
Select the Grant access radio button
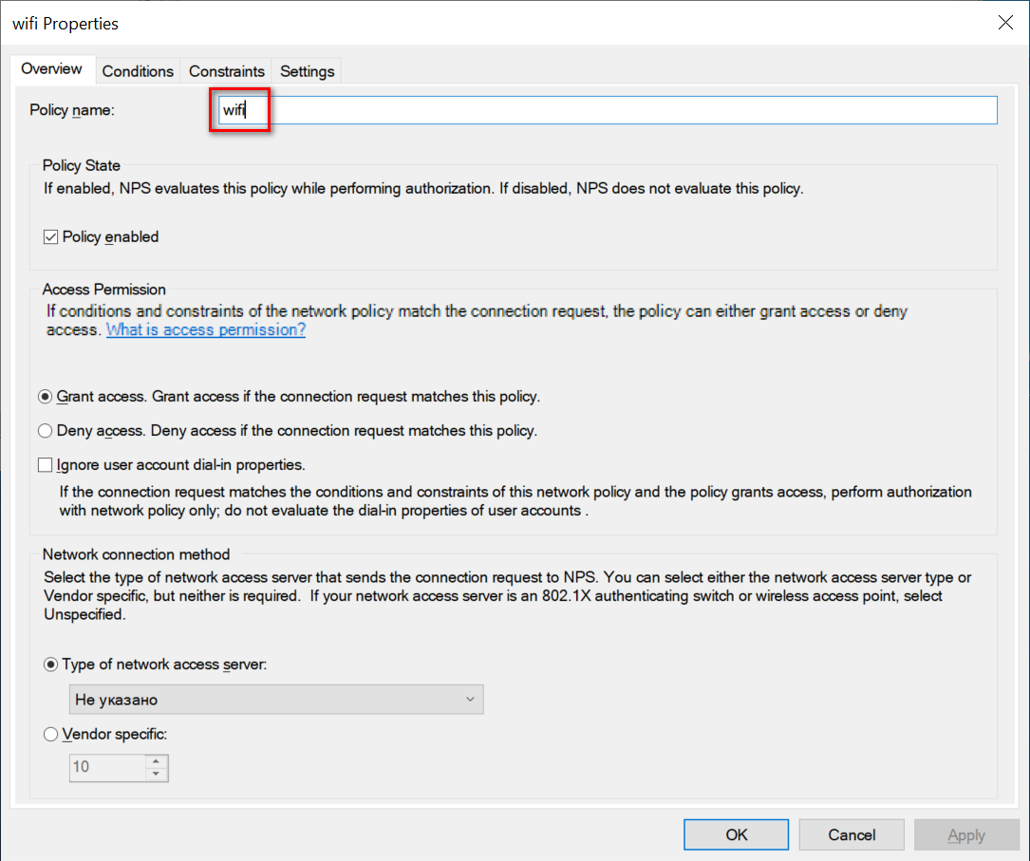click(x=46, y=397)
